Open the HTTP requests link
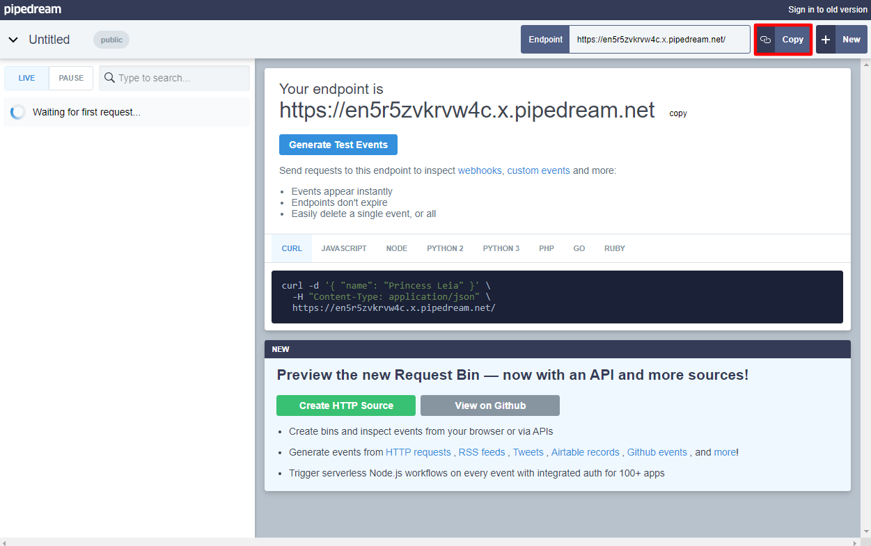Screen dimensions: 871x546 (418, 452)
